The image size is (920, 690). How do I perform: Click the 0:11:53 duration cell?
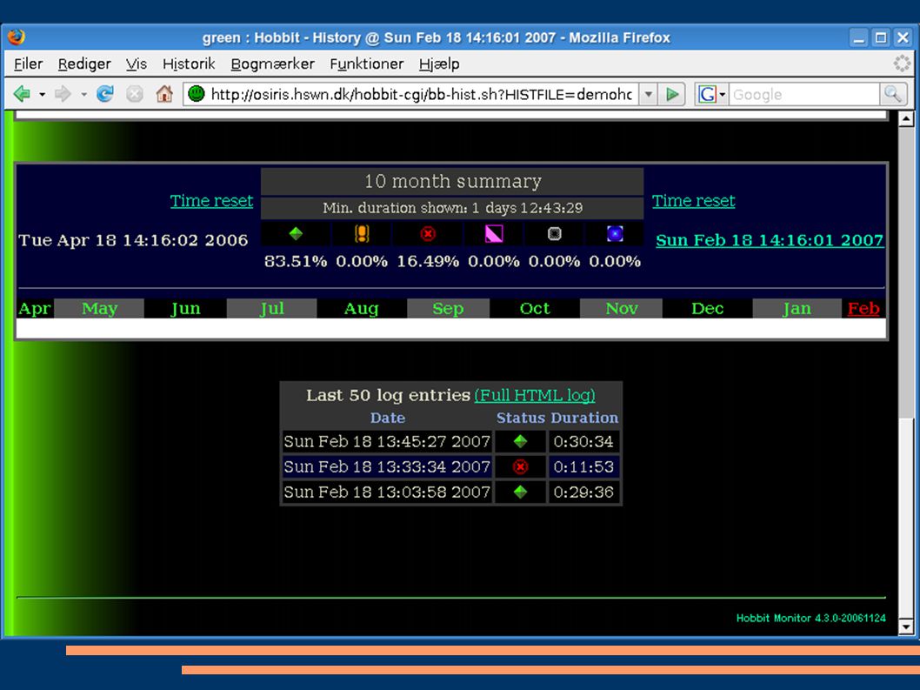583,467
